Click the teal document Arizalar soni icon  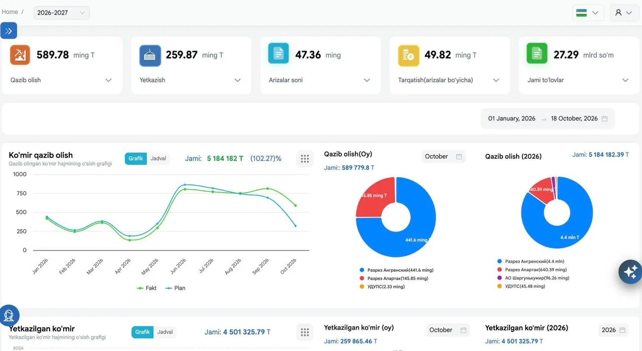tap(278, 53)
